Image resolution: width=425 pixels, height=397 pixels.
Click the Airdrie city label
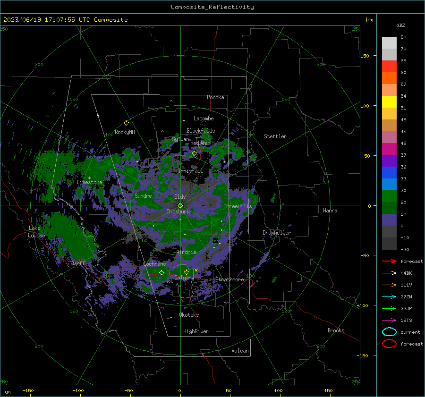[186, 252]
